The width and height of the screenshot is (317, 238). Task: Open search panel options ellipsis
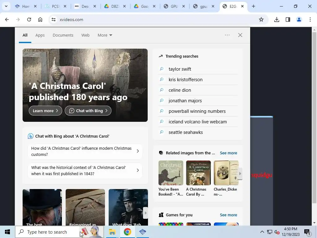pyautogui.click(x=227, y=35)
